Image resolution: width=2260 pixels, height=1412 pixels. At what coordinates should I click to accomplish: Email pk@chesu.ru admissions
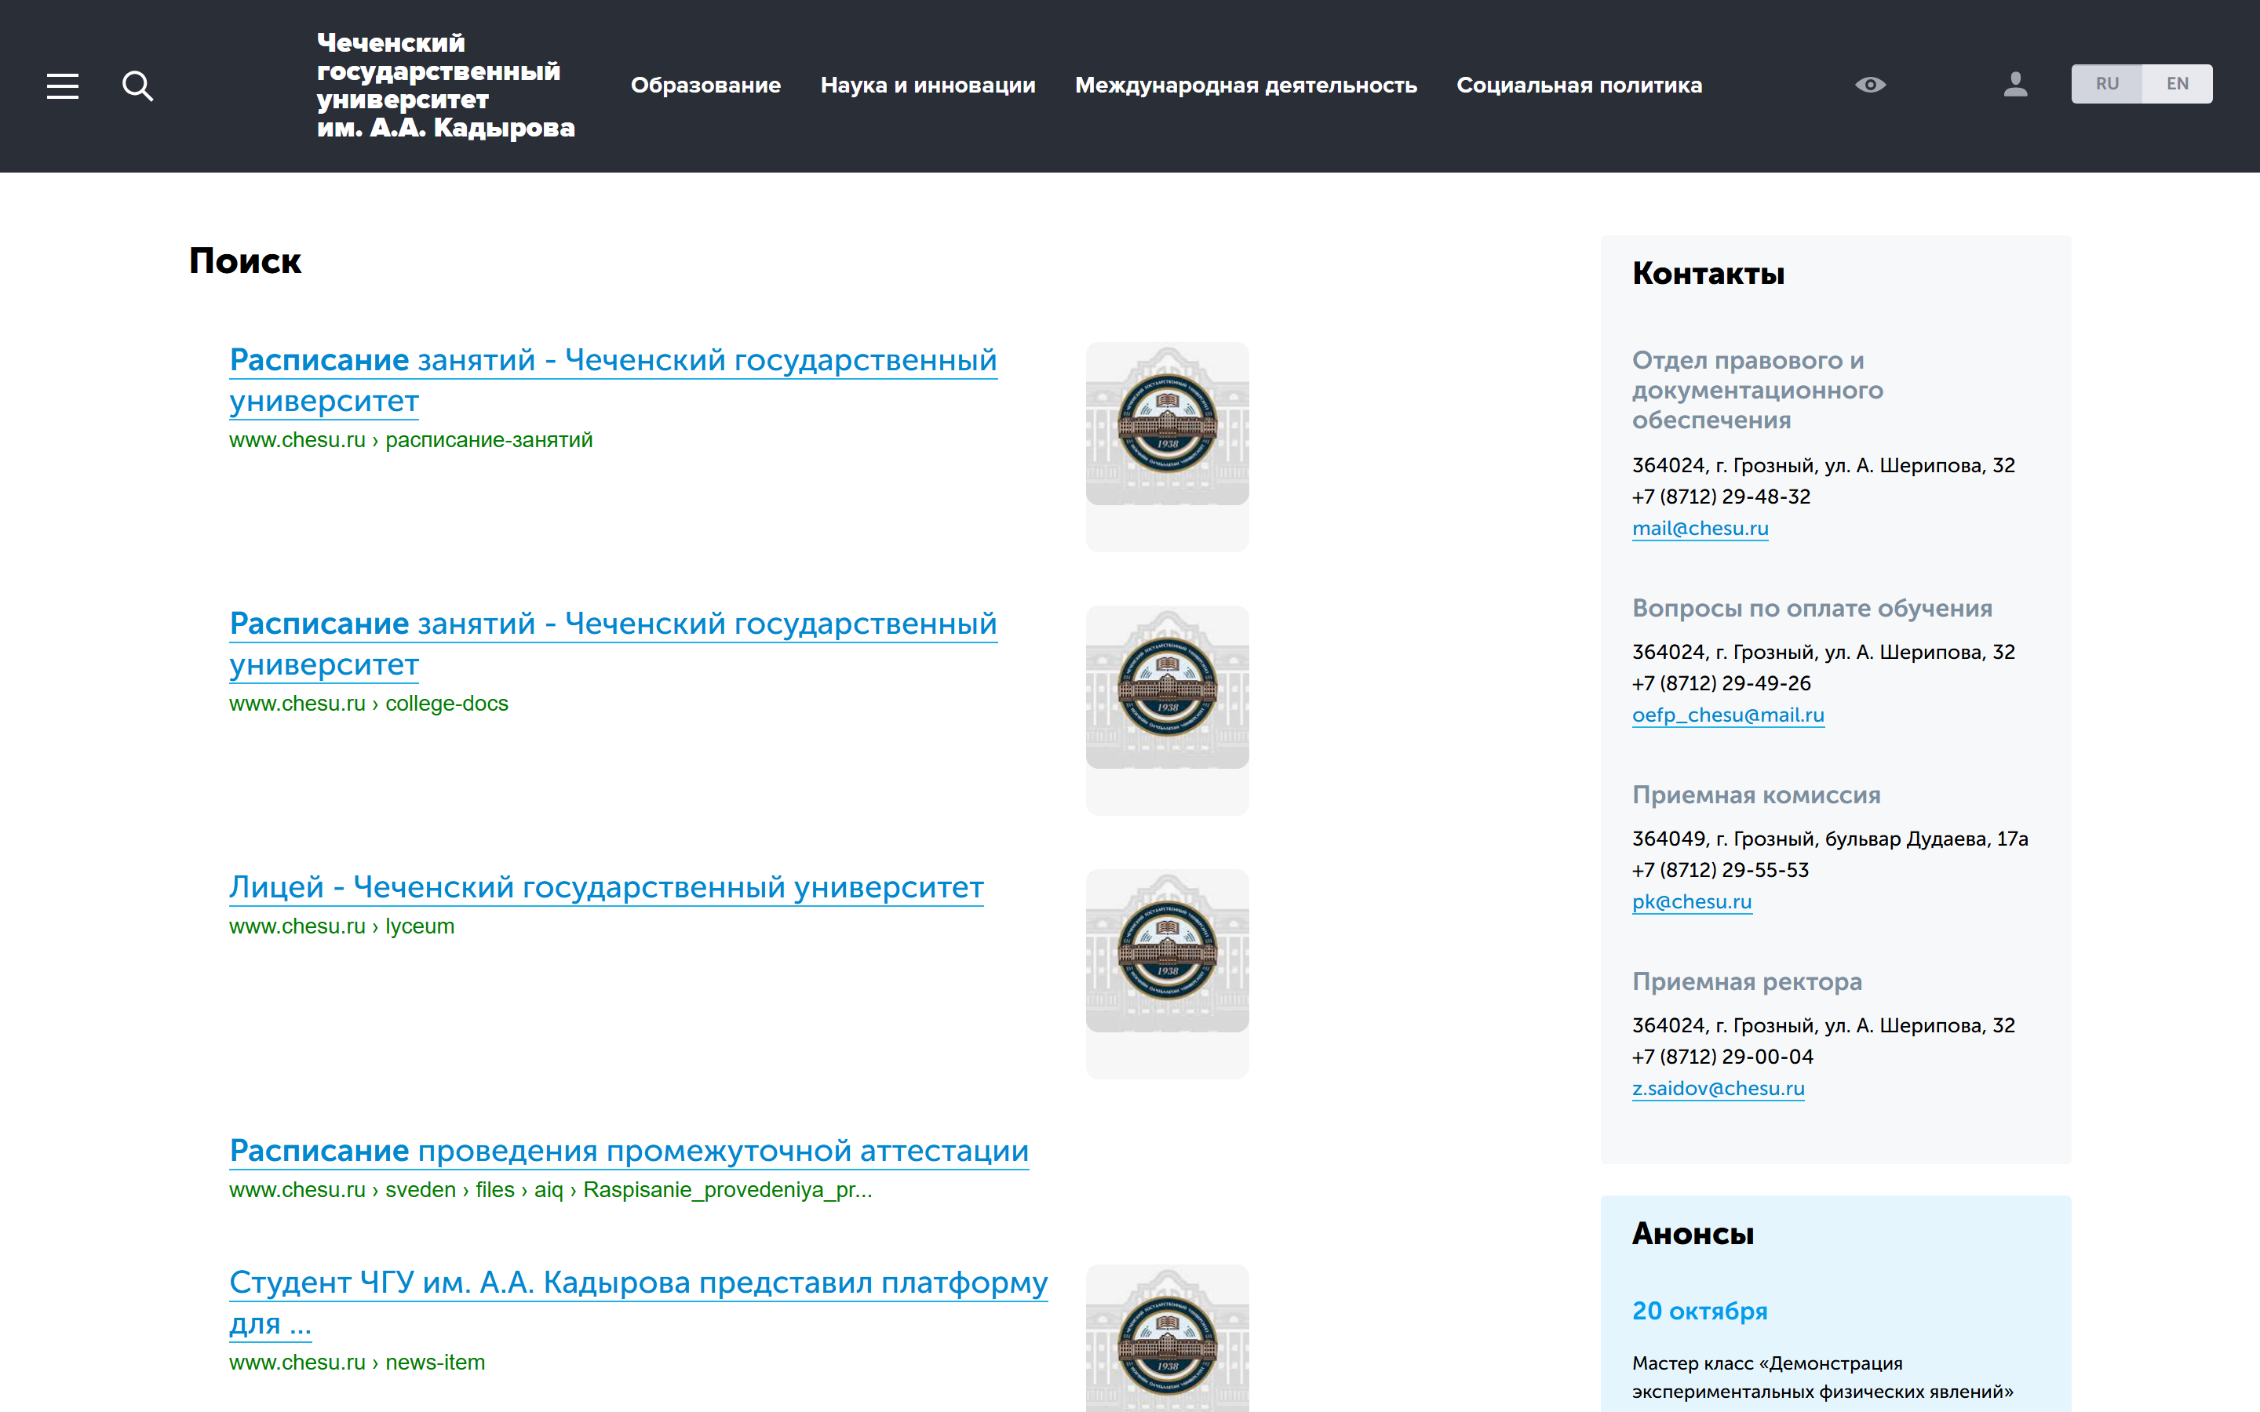[x=1691, y=902]
